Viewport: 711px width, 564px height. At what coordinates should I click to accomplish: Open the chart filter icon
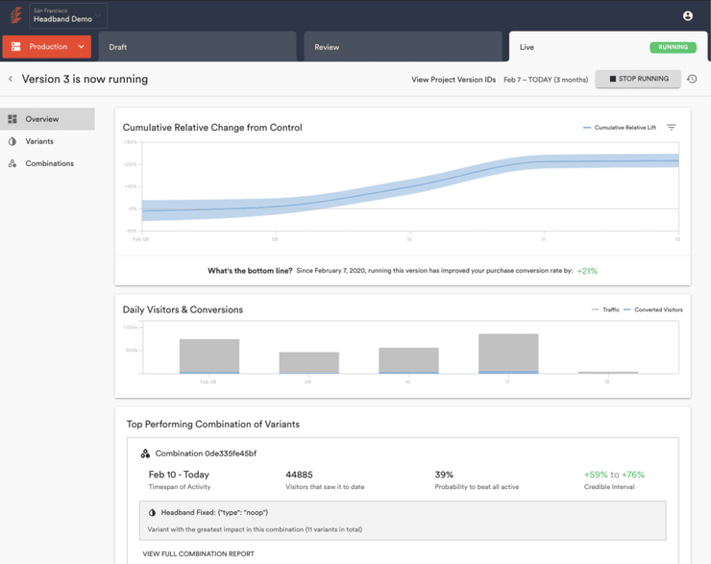pyautogui.click(x=671, y=128)
